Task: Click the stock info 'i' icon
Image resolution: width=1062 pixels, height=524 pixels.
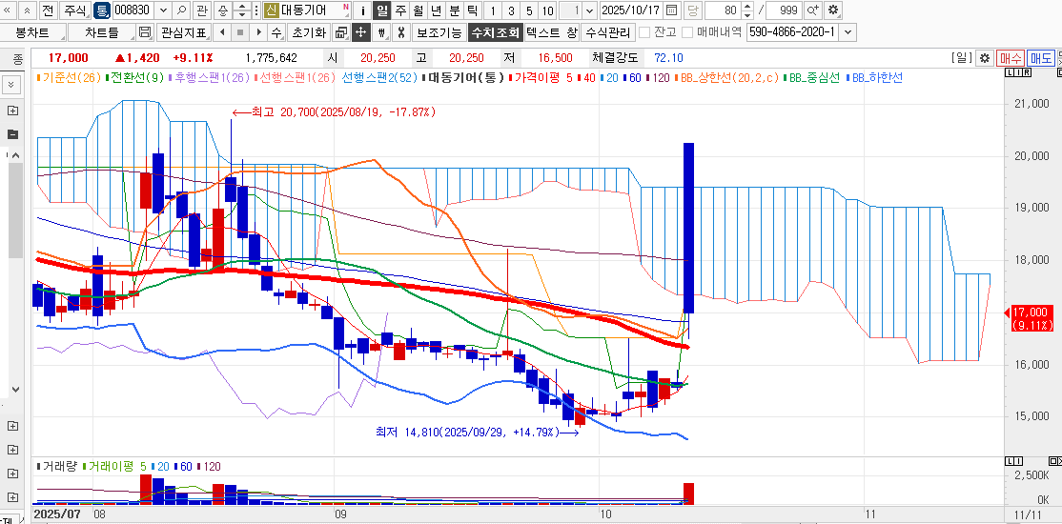Action: tap(362, 10)
